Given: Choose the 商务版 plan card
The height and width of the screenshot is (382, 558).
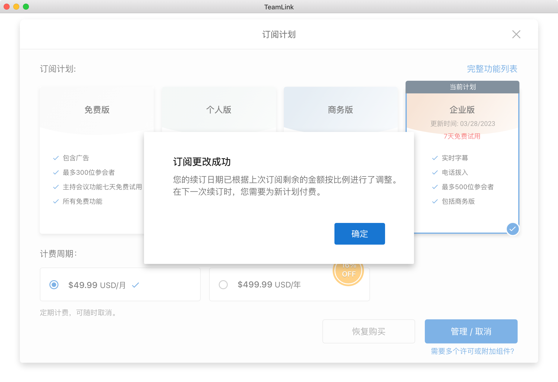Looking at the screenshot, I should 340,110.
